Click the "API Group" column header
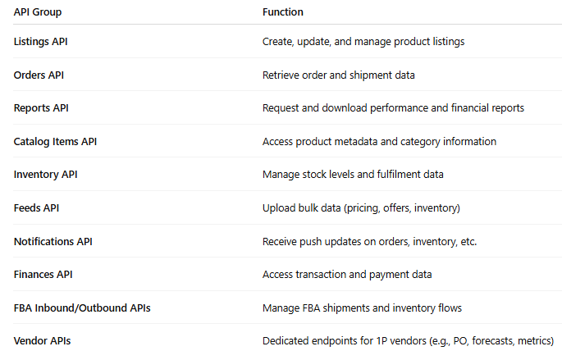This screenshot has width=562, height=360. click(x=38, y=12)
